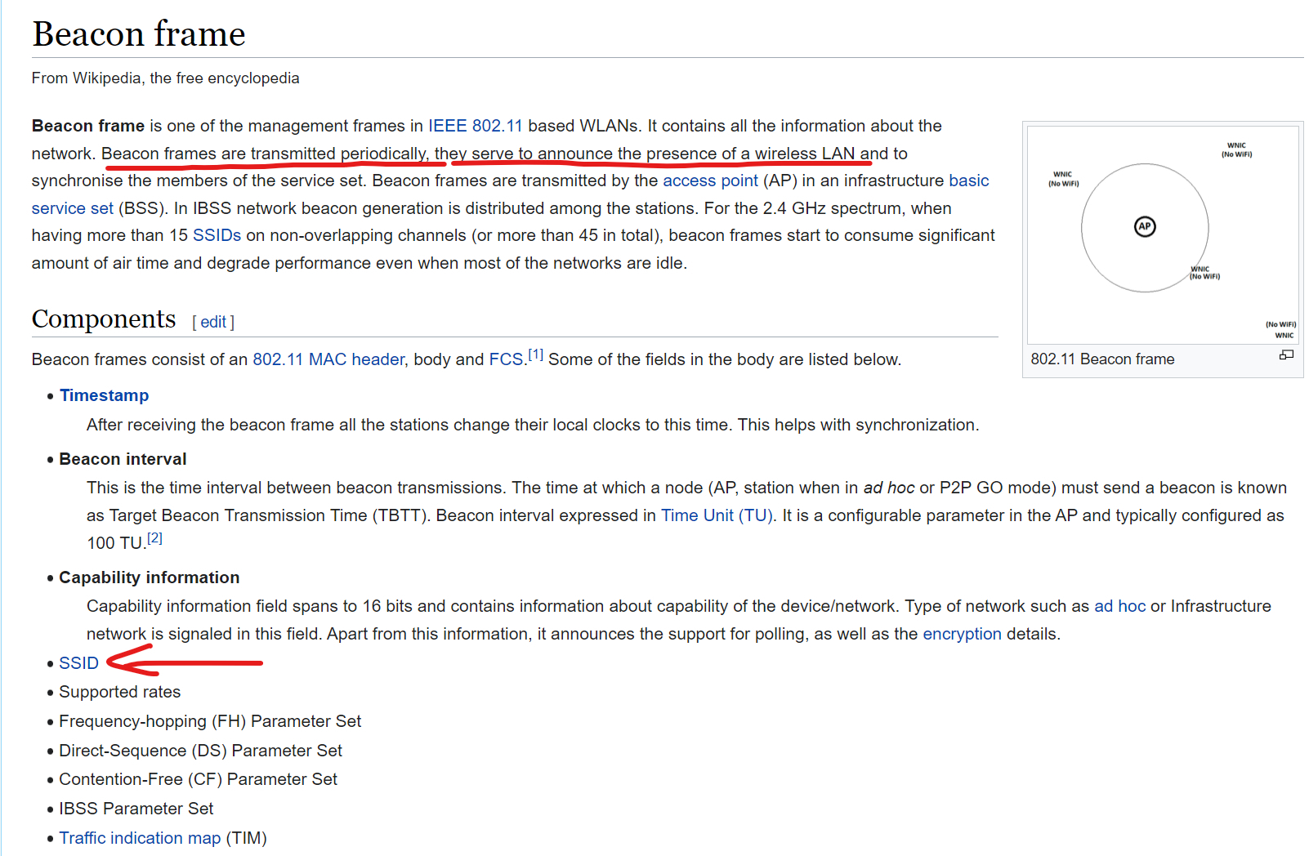Viewport: 1309px width, 856px height.
Task: Follow the Time Unit (TU) link
Action: point(716,515)
